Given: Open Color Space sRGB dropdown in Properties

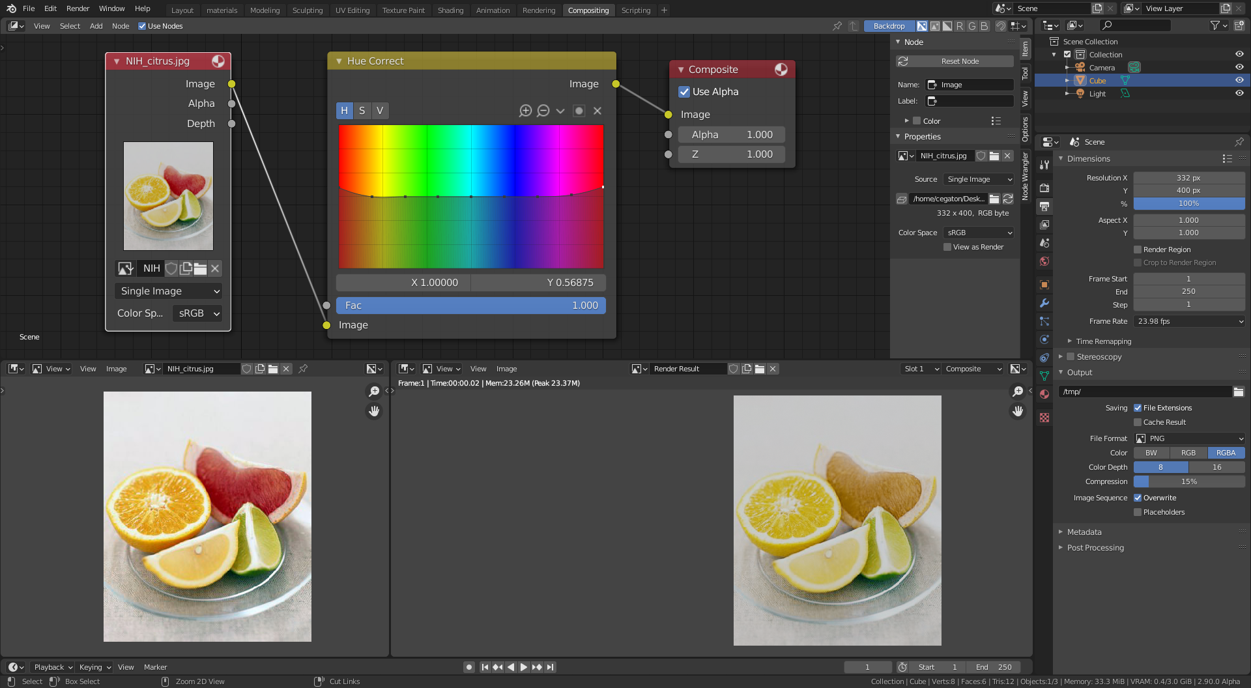Looking at the screenshot, I should click(x=979, y=233).
